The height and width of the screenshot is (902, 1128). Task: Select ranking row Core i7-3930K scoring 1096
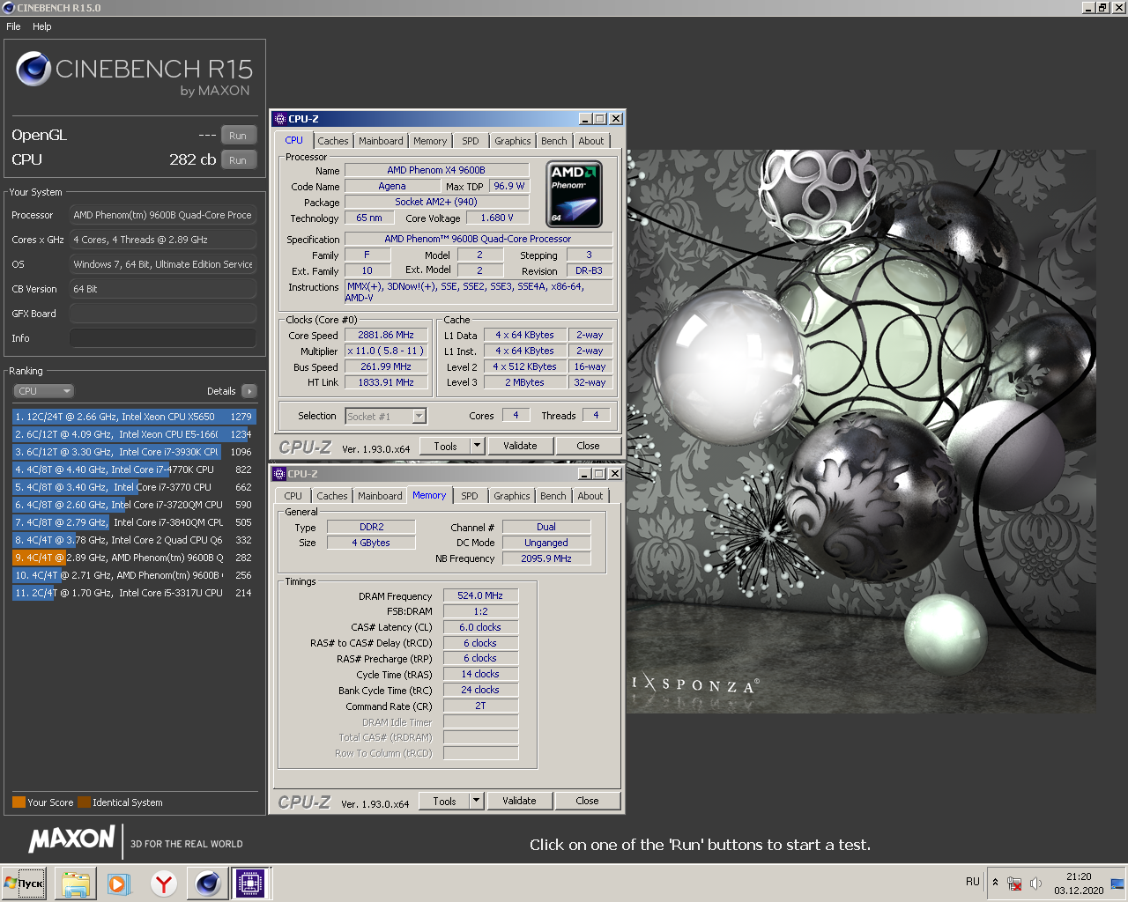(x=134, y=452)
